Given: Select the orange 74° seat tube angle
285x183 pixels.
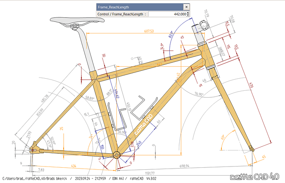Looking at the screenshot, I should pyautogui.click(x=91, y=136).
